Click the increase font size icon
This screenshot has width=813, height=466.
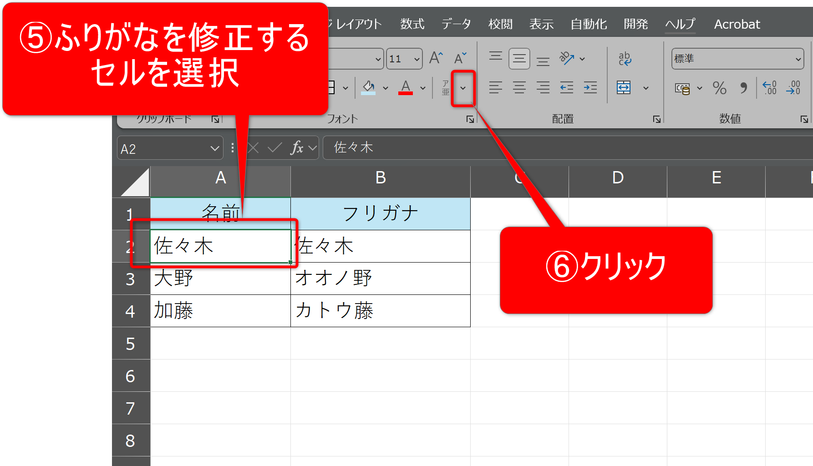point(436,58)
